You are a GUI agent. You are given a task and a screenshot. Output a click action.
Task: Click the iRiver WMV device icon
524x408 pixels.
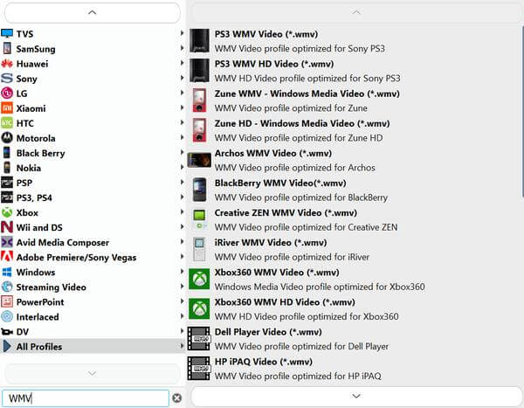click(199, 249)
